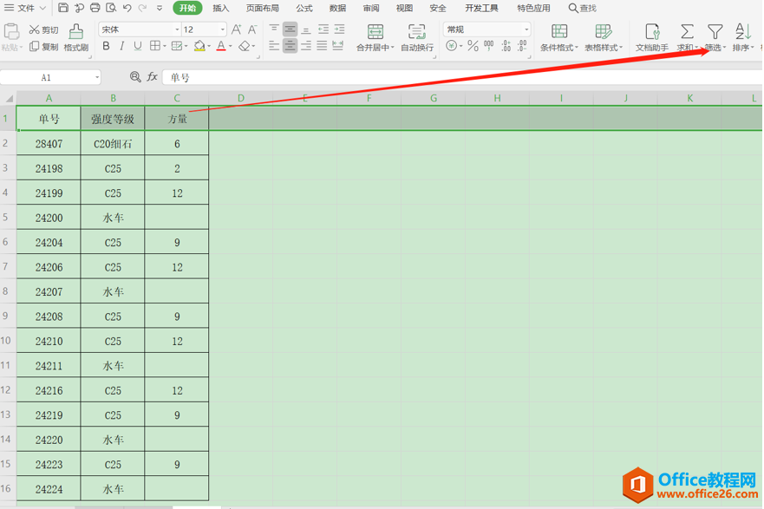The width and height of the screenshot is (764, 509).
Task: Toggle underline formatting
Action: (x=138, y=46)
